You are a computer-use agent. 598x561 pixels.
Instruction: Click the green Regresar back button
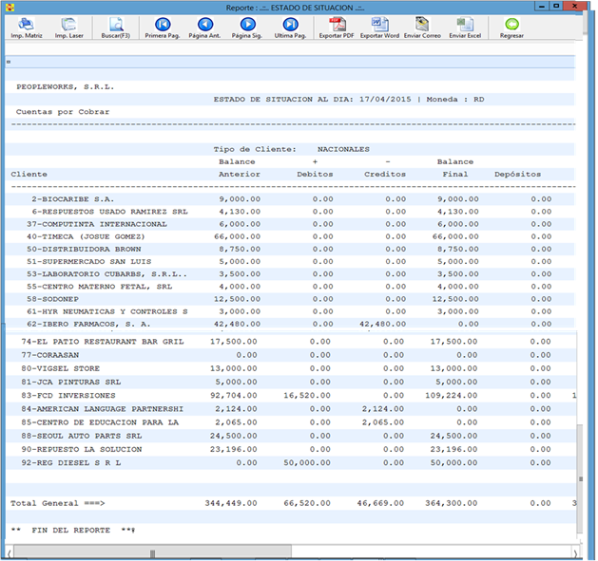[x=511, y=24]
